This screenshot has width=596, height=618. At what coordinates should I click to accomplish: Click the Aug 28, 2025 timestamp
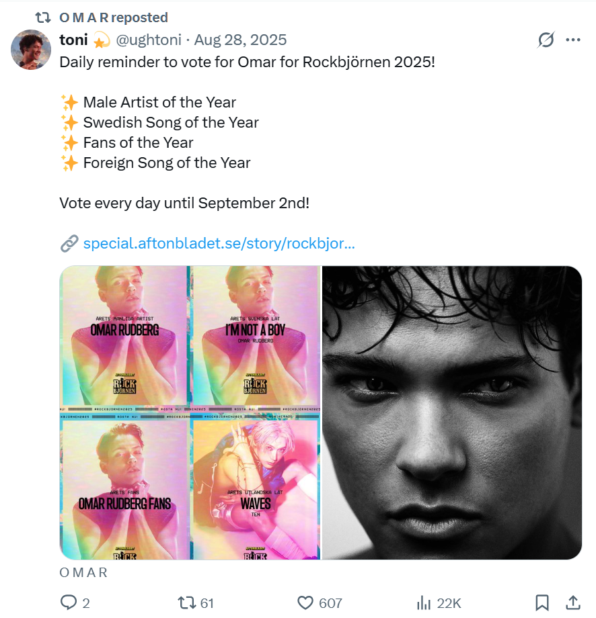240,40
